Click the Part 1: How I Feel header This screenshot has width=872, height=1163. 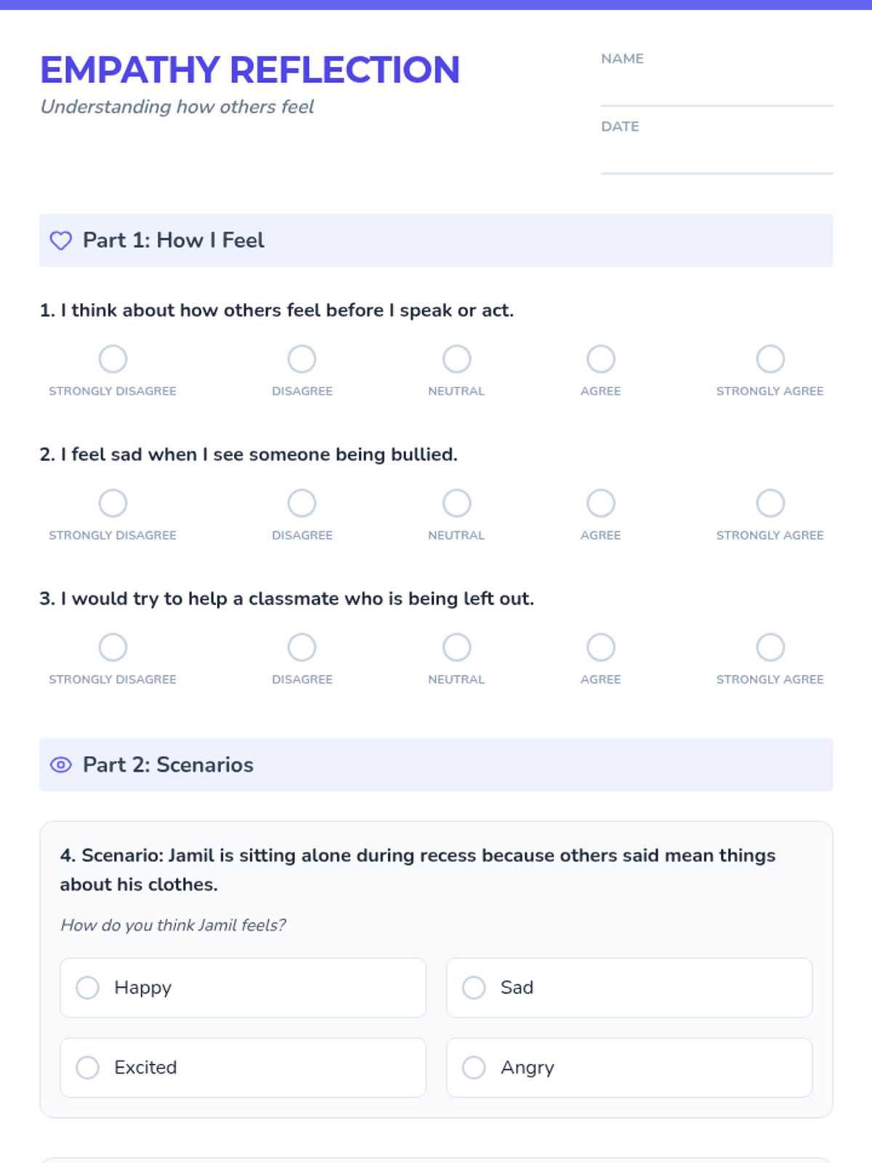(x=436, y=240)
